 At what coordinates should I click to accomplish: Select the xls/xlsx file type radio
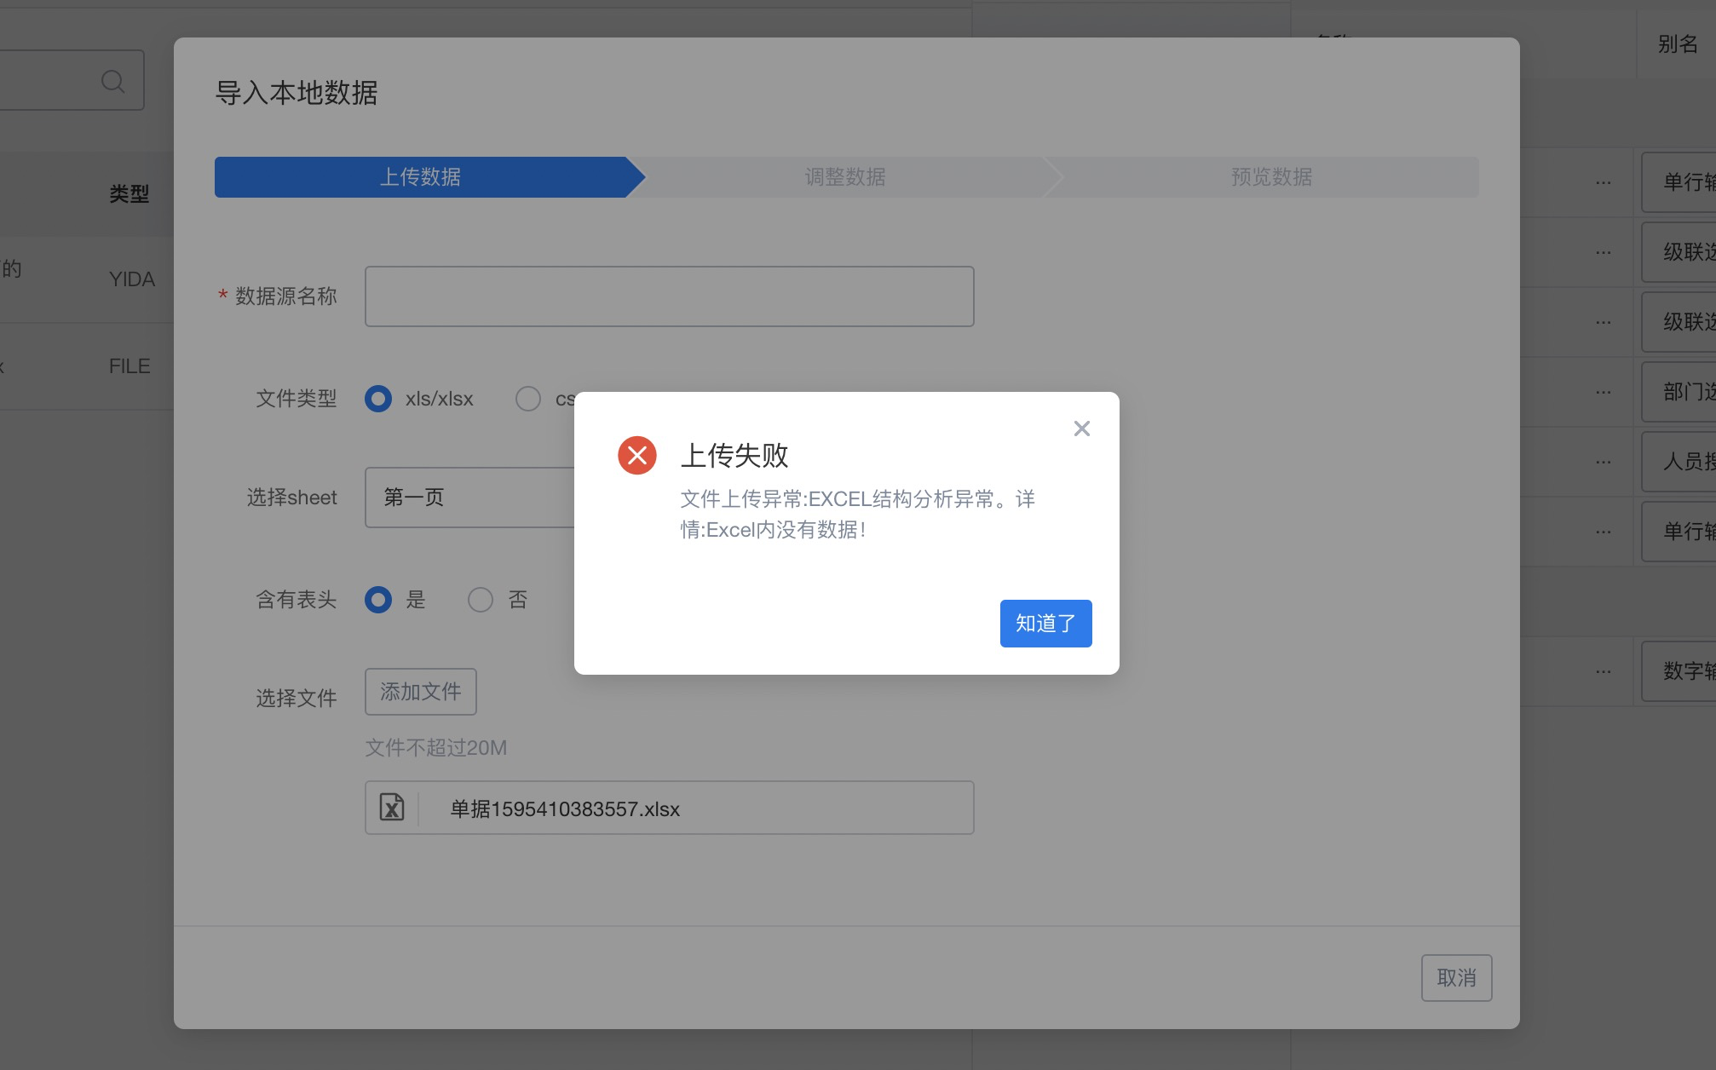pos(378,399)
